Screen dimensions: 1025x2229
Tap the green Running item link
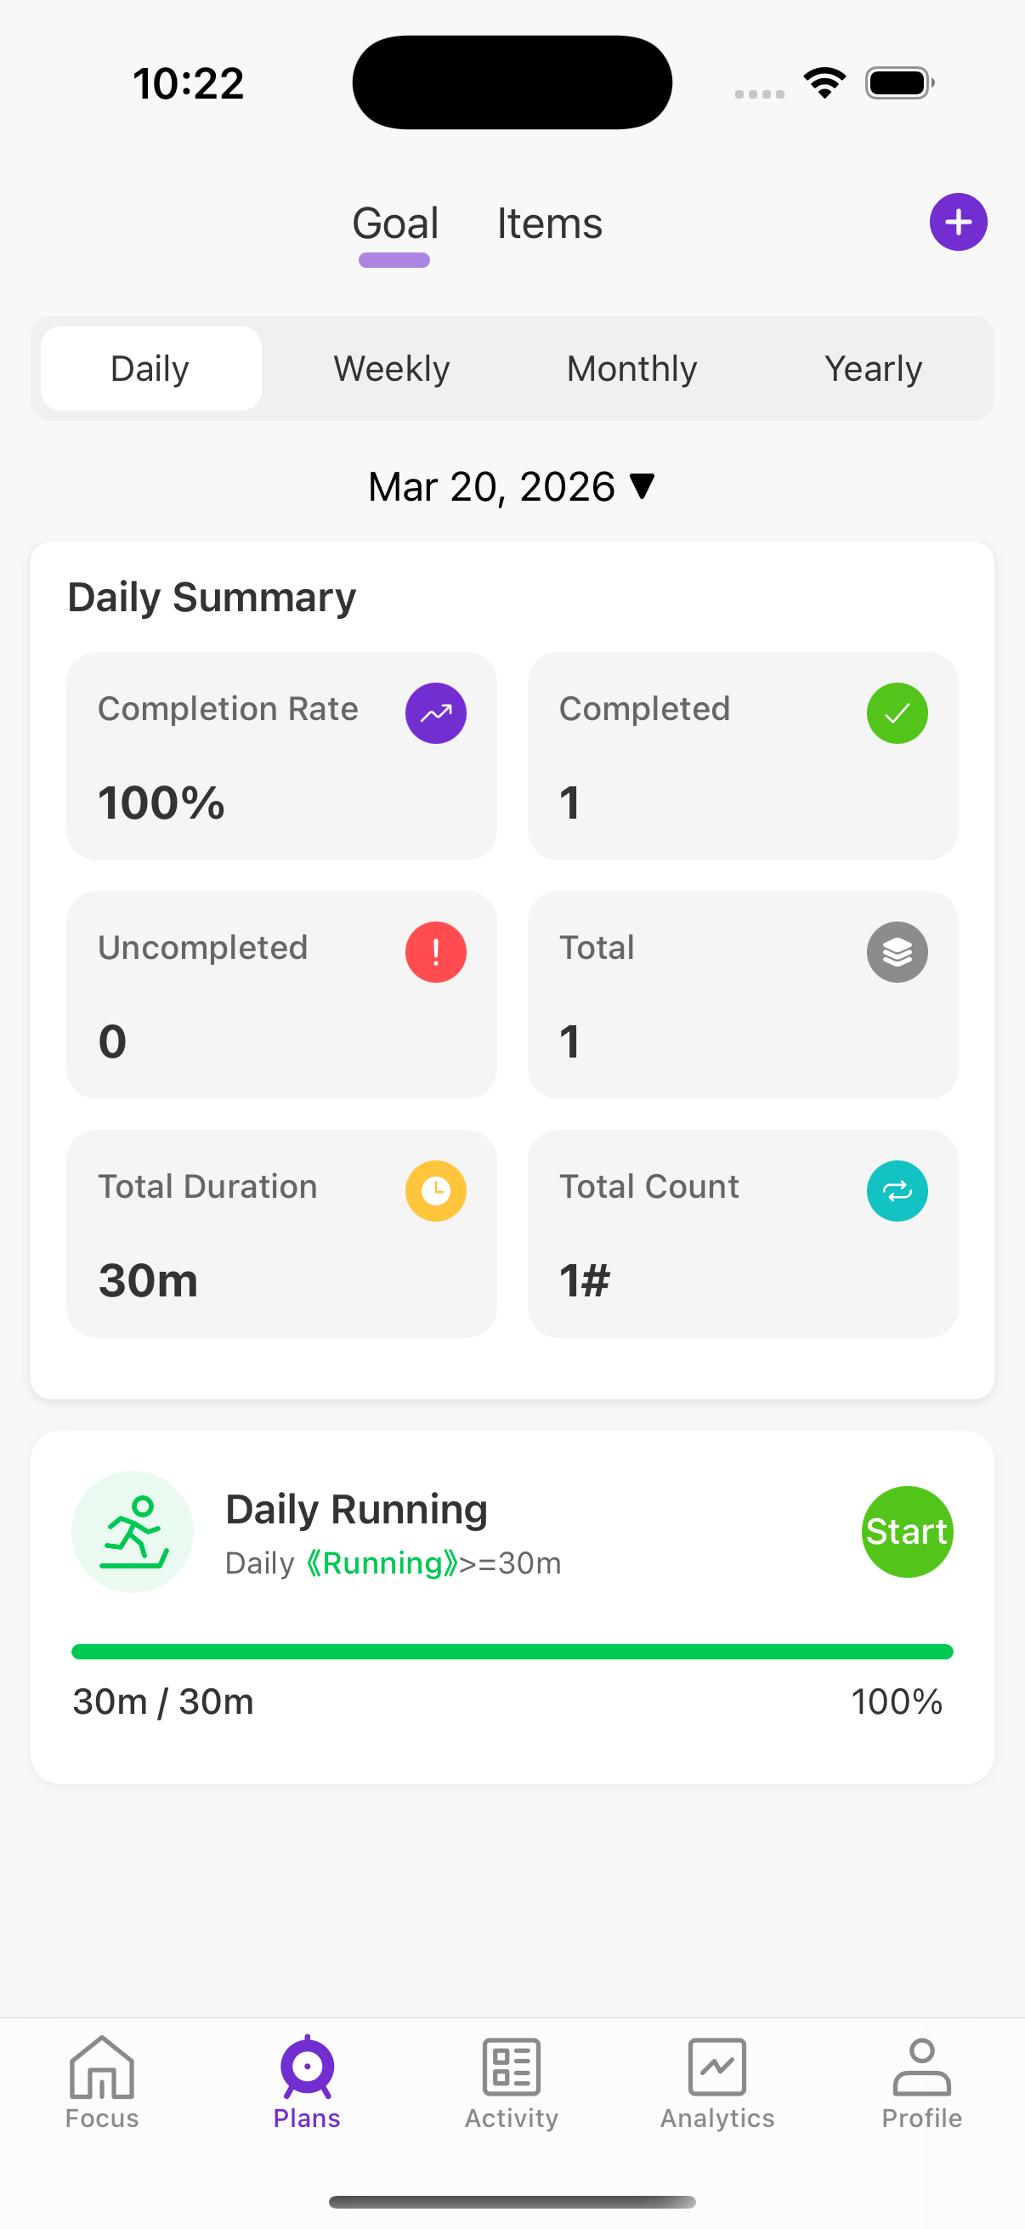(x=382, y=1563)
